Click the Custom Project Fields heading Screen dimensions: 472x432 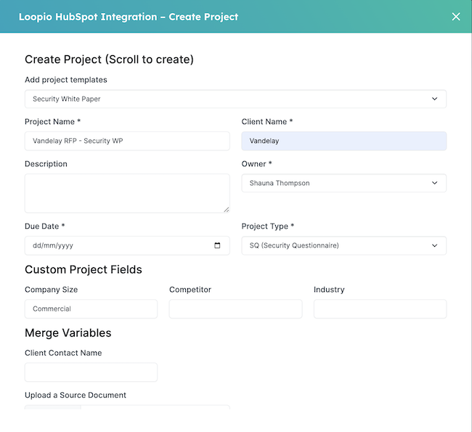[x=84, y=269]
